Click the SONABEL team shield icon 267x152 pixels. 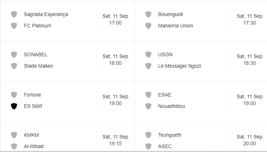pyautogui.click(x=14, y=54)
